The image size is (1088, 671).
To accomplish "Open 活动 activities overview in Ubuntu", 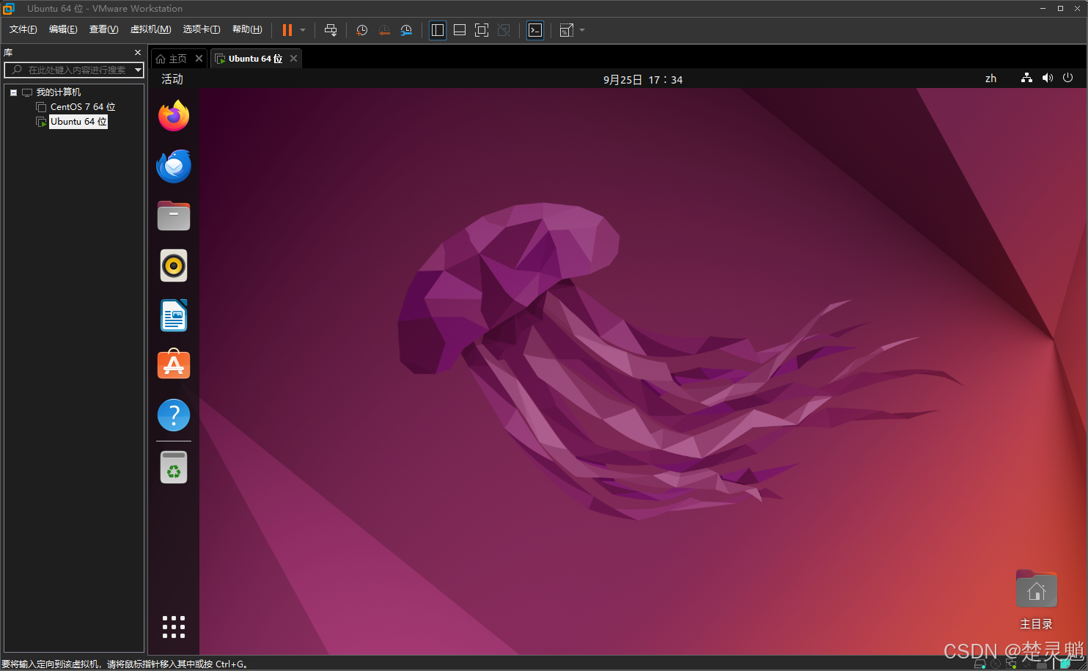I will pyautogui.click(x=172, y=79).
